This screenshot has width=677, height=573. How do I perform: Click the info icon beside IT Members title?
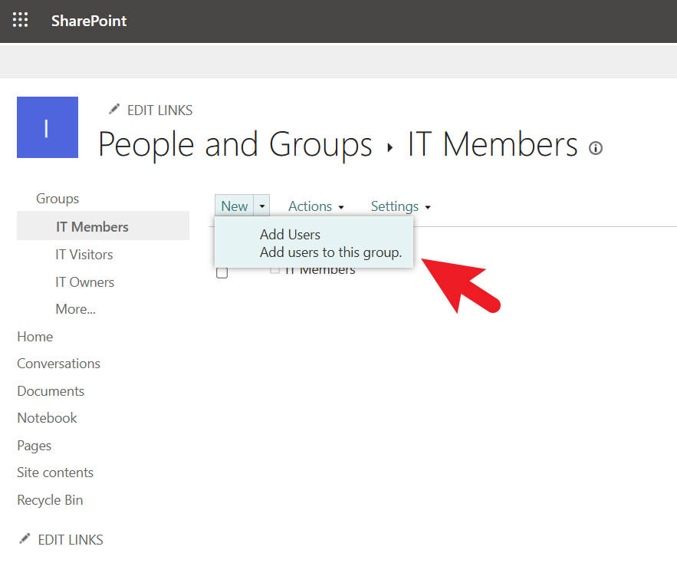pyautogui.click(x=596, y=148)
